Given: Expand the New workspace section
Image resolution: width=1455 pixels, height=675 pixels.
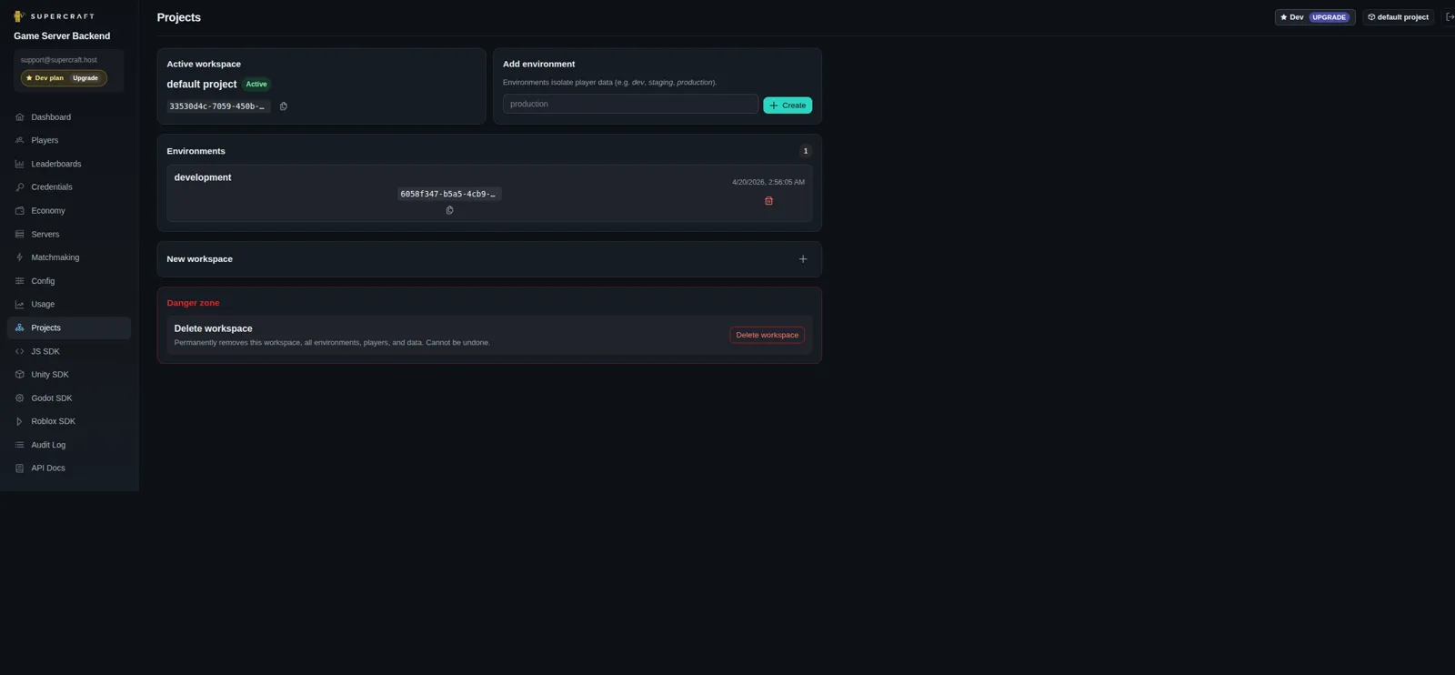Looking at the screenshot, I should click(803, 259).
